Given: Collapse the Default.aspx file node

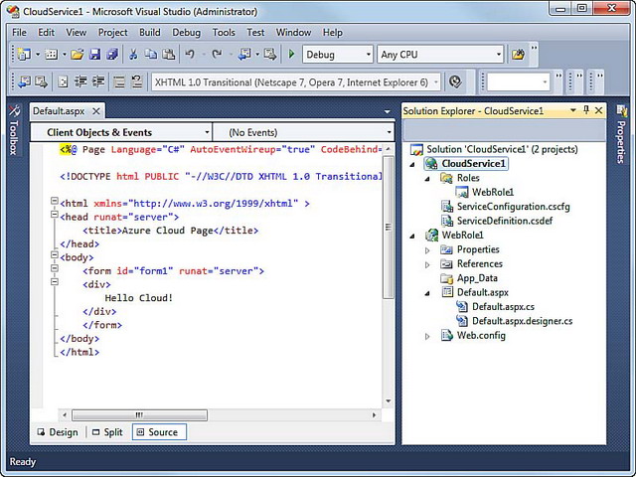Looking at the screenshot, I should [x=427, y=293].
